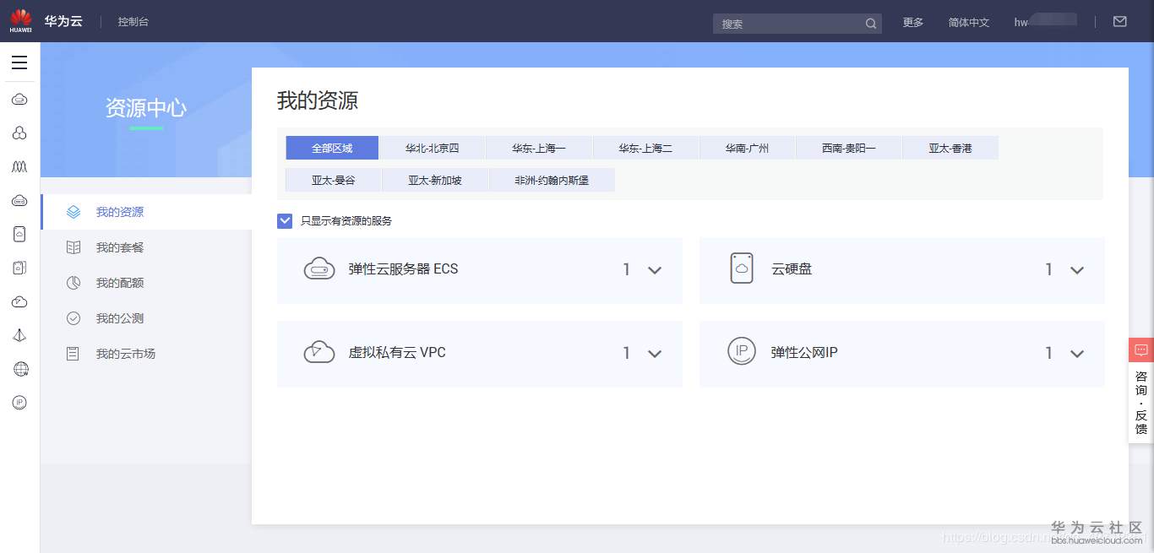This screenshot has height=553, width=1154.
Task: Click the cloud disk icon in the sidebar
Action: pyautogui.click(x=19, y=234)
